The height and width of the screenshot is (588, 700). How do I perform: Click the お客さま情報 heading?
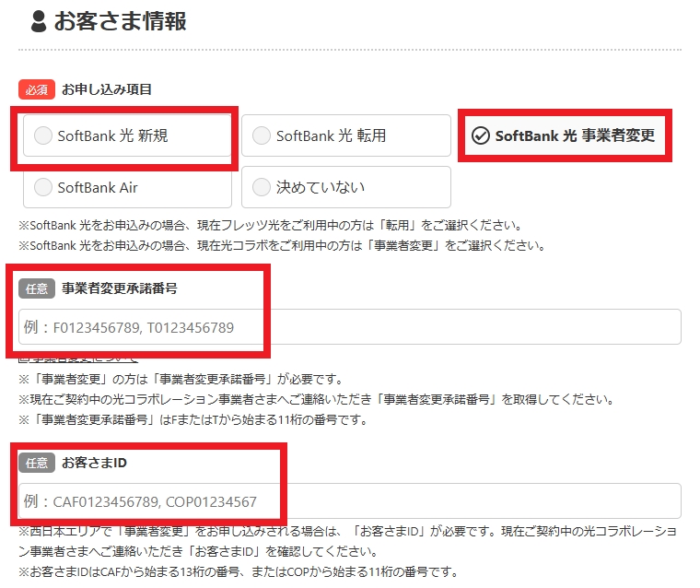pyautogui.click(x=120, y=21)
